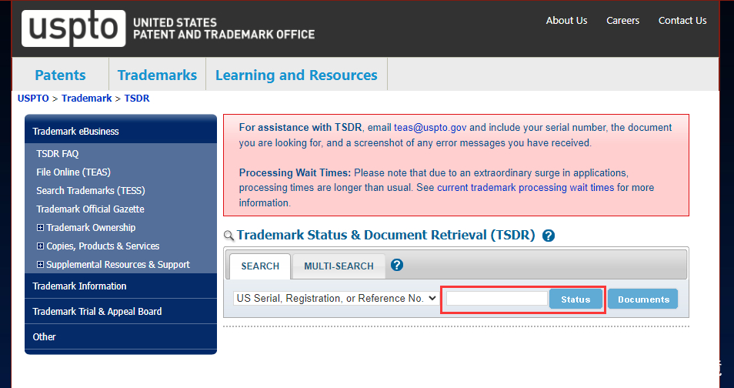This screenshot has width=734, height=388.
Task: Click the USPTO breadcrumb link
Action: pos(33,99)
